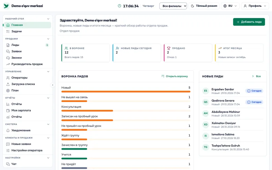Open the Все филиалы branch dropdown
This screenshot has height=170, width=272.
click(x=173, y=6)
